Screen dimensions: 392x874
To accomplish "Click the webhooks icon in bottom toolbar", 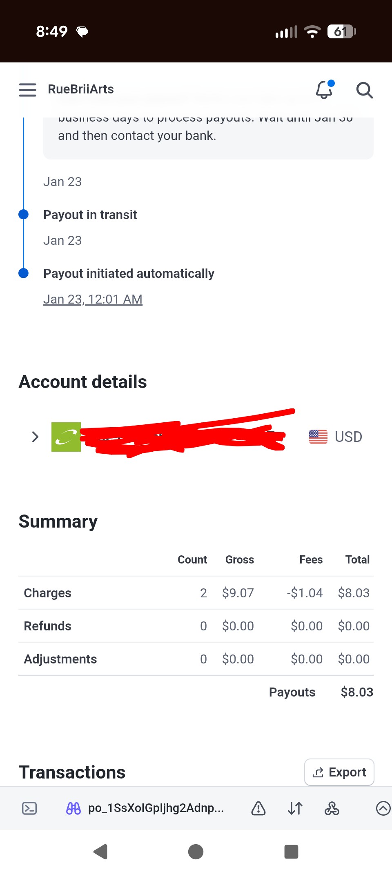I will (332, 808).
